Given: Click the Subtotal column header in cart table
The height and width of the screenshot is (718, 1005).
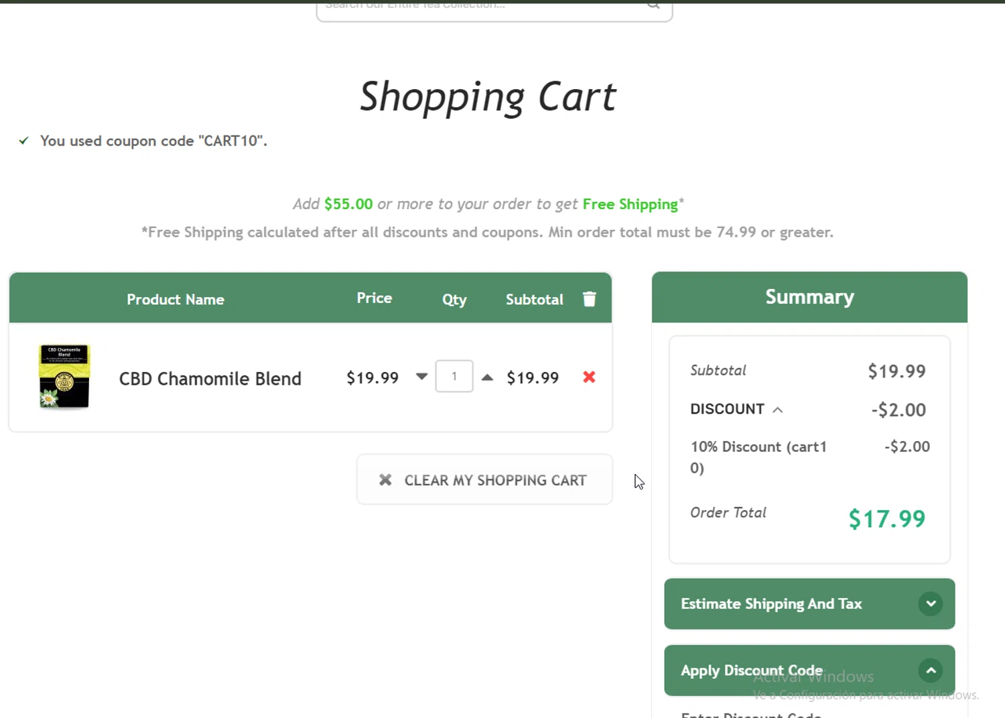Looking at the screenshot, I should [534, 300].
